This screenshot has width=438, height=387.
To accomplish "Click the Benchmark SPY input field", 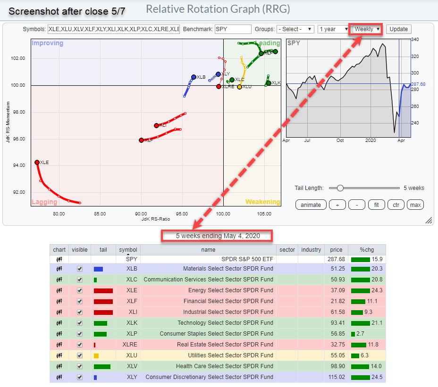I will point(233,29).
